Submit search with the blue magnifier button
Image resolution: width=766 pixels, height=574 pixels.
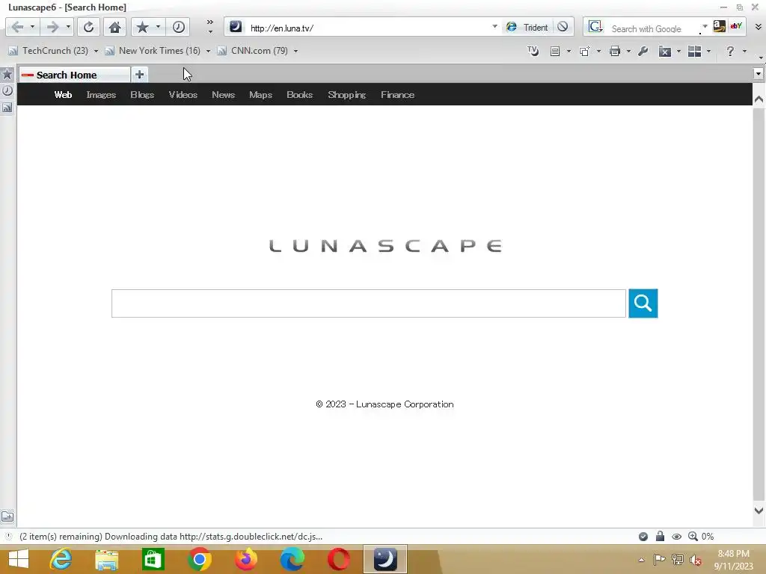643,303
